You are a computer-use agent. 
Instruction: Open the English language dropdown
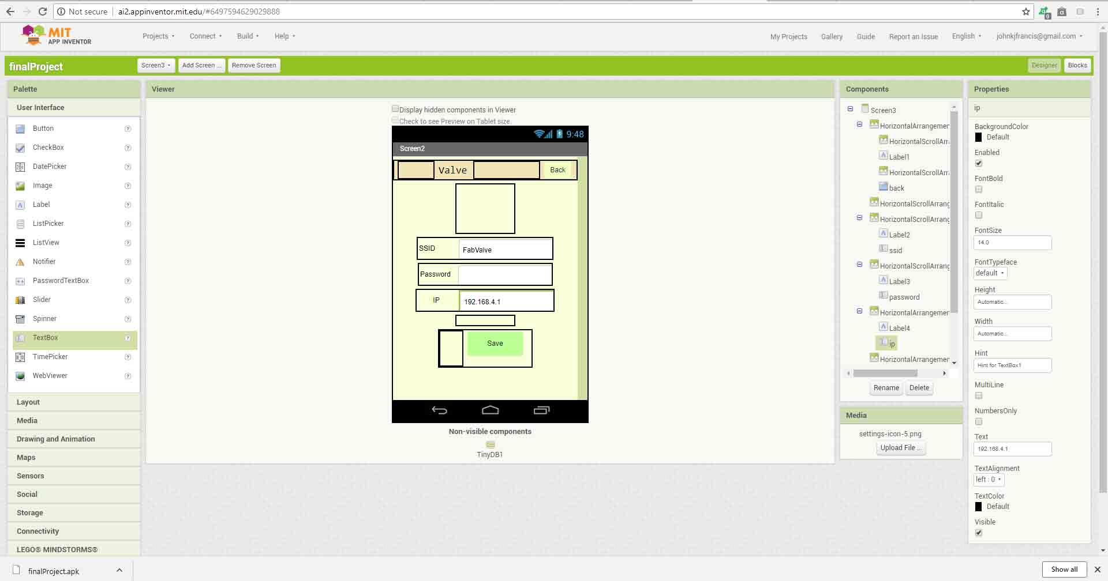967,36
